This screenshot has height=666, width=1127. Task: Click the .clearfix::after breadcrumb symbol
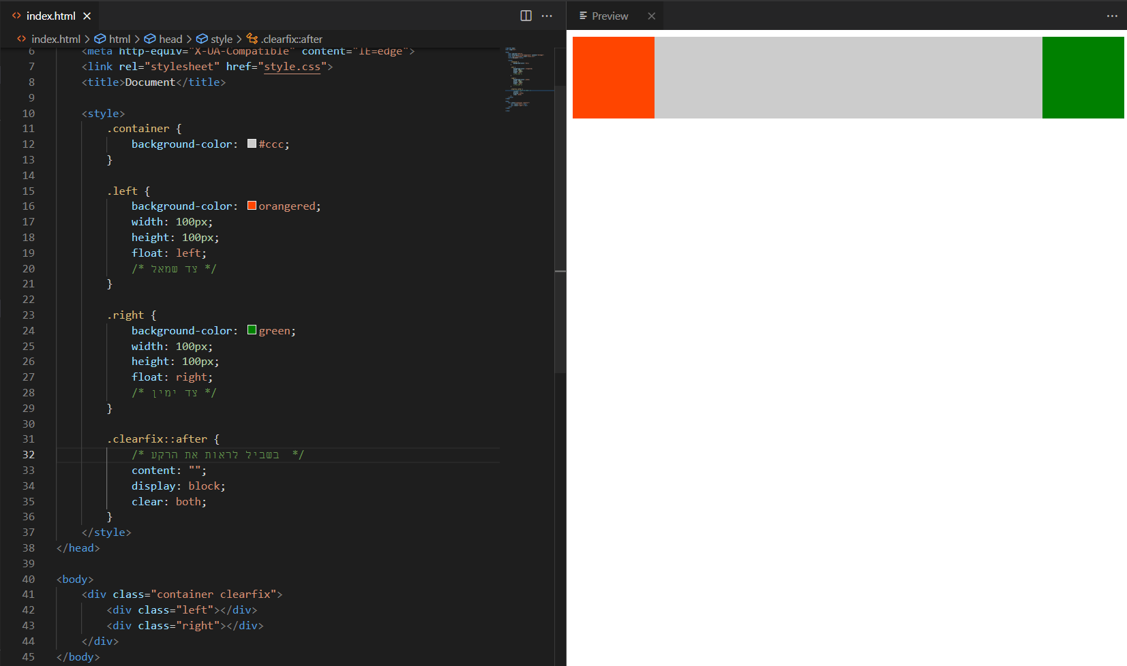tap(291, 39)
